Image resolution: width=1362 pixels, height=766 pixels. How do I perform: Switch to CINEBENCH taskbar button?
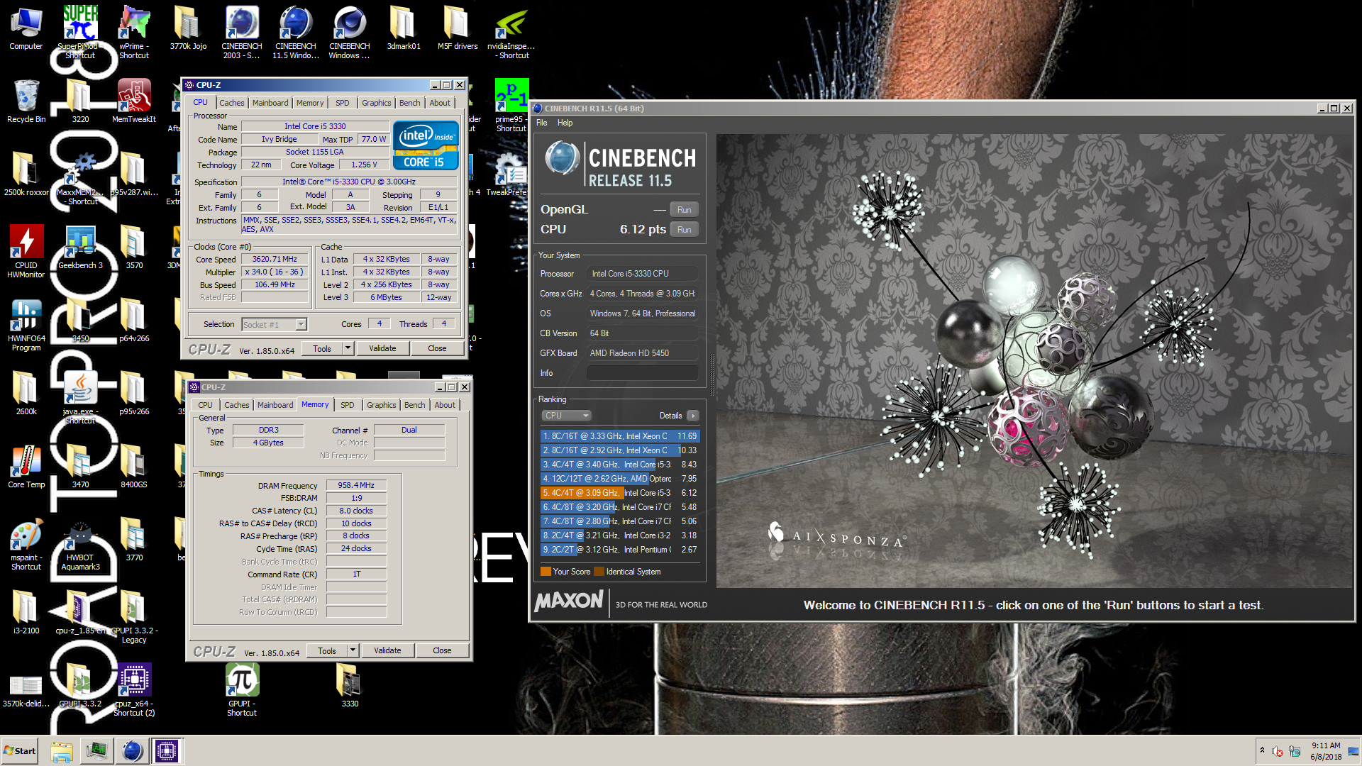(131, 751)
